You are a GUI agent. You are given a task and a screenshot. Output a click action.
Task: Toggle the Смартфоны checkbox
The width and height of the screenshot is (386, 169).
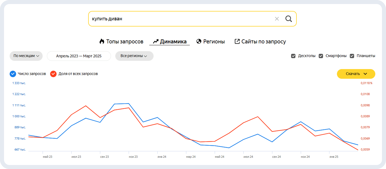(x=321, y=56)
